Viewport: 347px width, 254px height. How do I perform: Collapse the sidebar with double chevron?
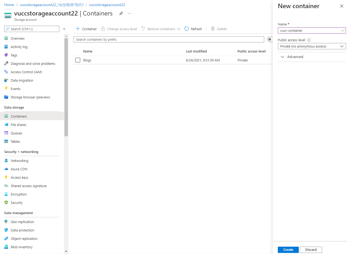coord(64,29)
